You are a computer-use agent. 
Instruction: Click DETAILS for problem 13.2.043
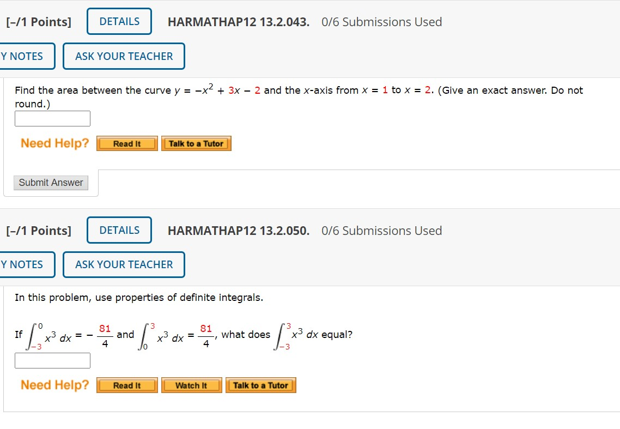119,21
